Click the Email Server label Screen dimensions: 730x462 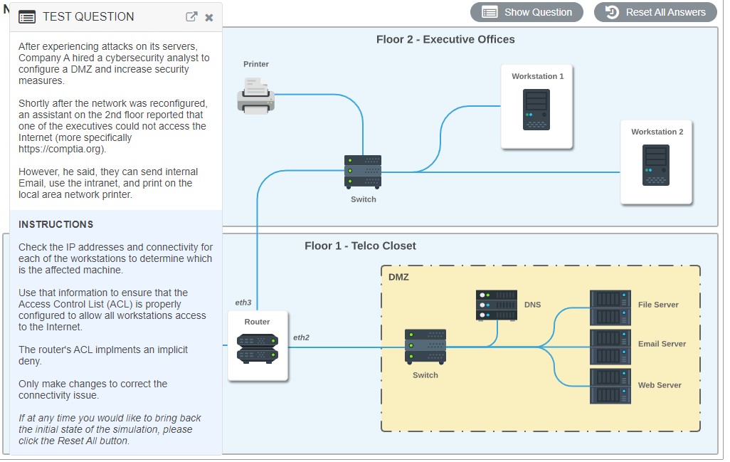pyautogui.click(x=662, y=344)
